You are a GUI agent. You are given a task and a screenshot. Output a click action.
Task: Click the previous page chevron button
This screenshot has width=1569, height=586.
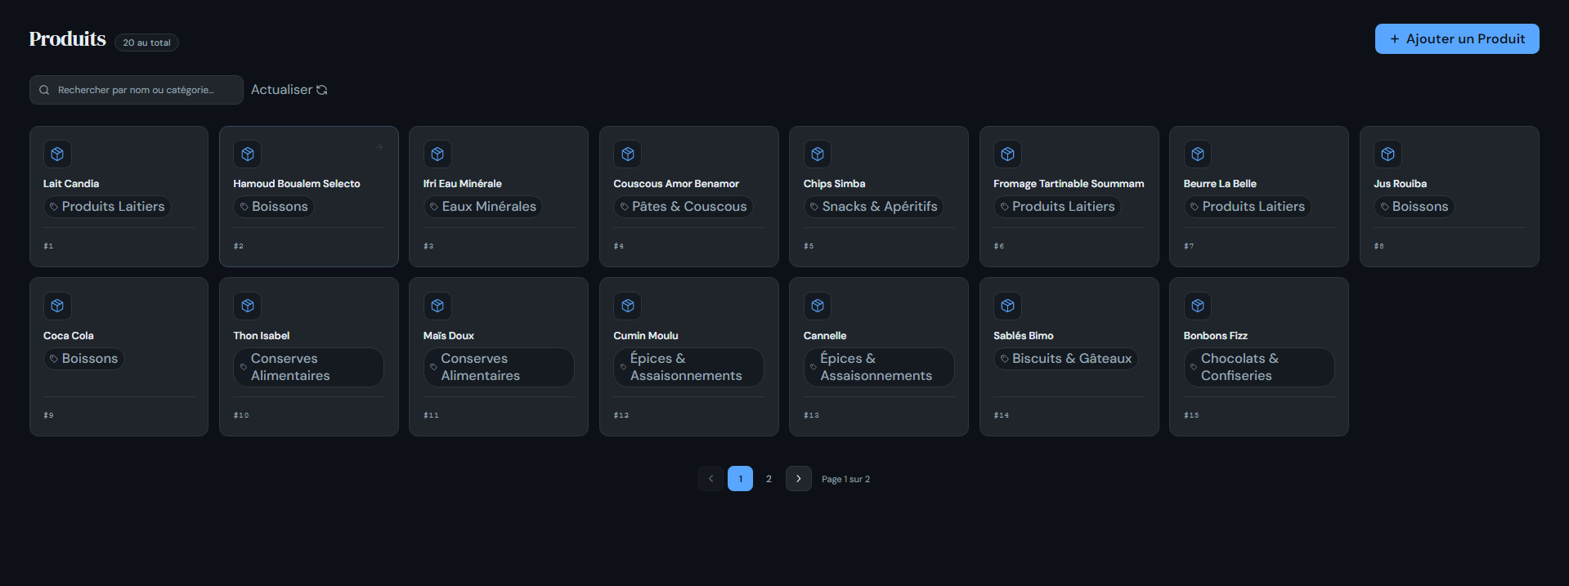(711, 479)
